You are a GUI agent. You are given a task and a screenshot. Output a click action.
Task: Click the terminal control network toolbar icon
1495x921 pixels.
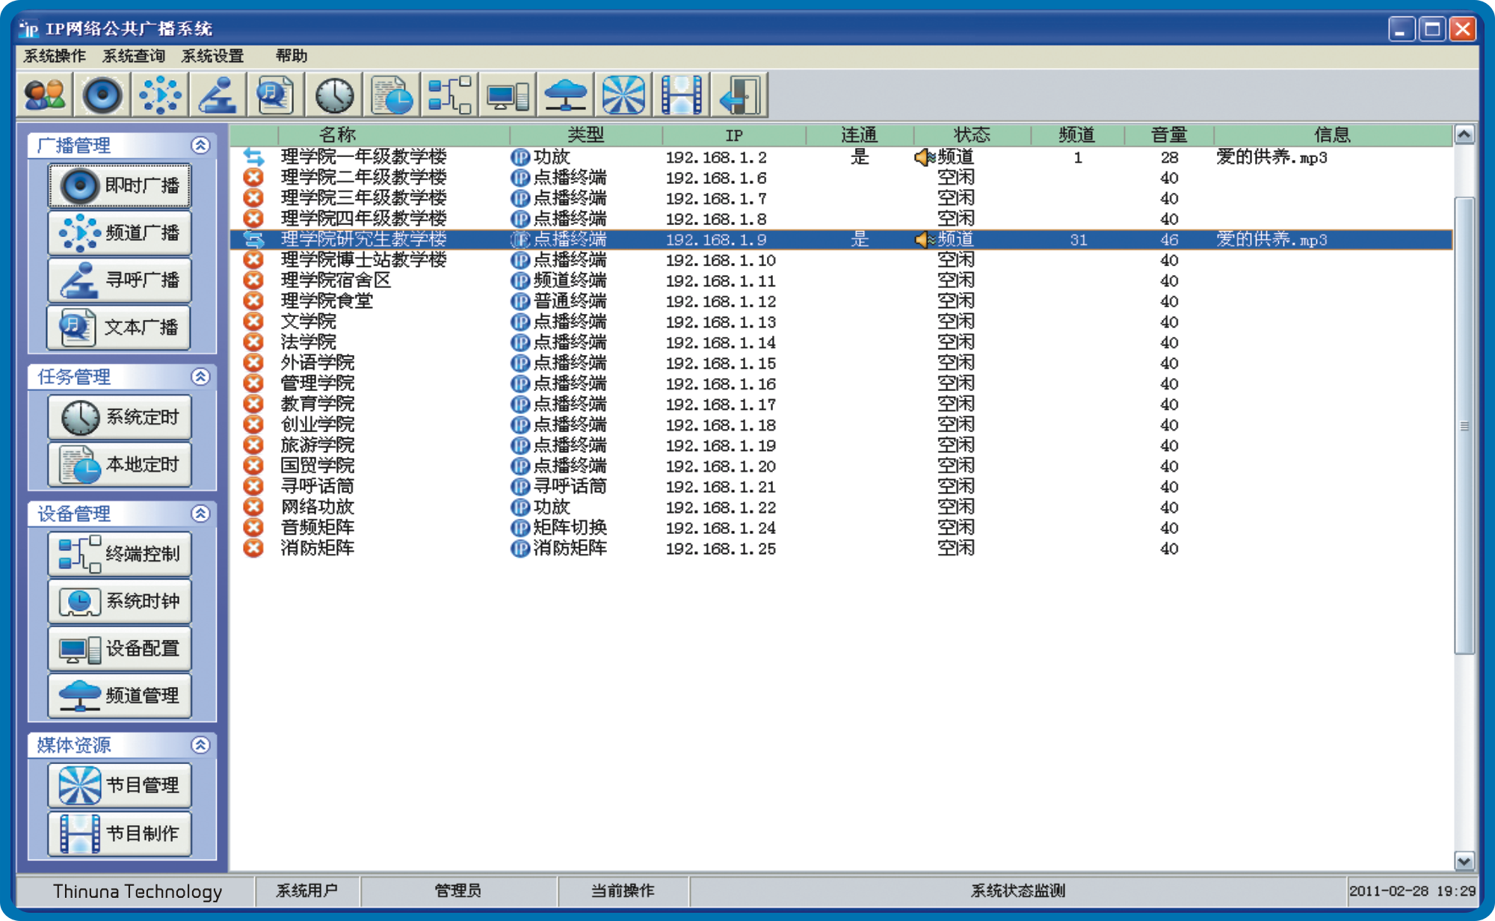449,95
